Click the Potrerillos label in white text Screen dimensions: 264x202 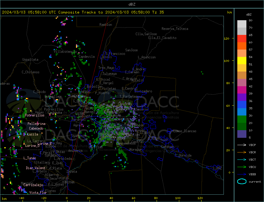point(35,115)
